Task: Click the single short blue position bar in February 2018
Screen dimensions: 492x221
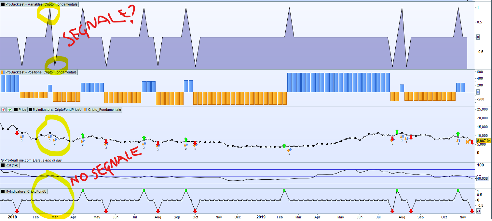Action: pyautogui.click(x=50, y=88)
